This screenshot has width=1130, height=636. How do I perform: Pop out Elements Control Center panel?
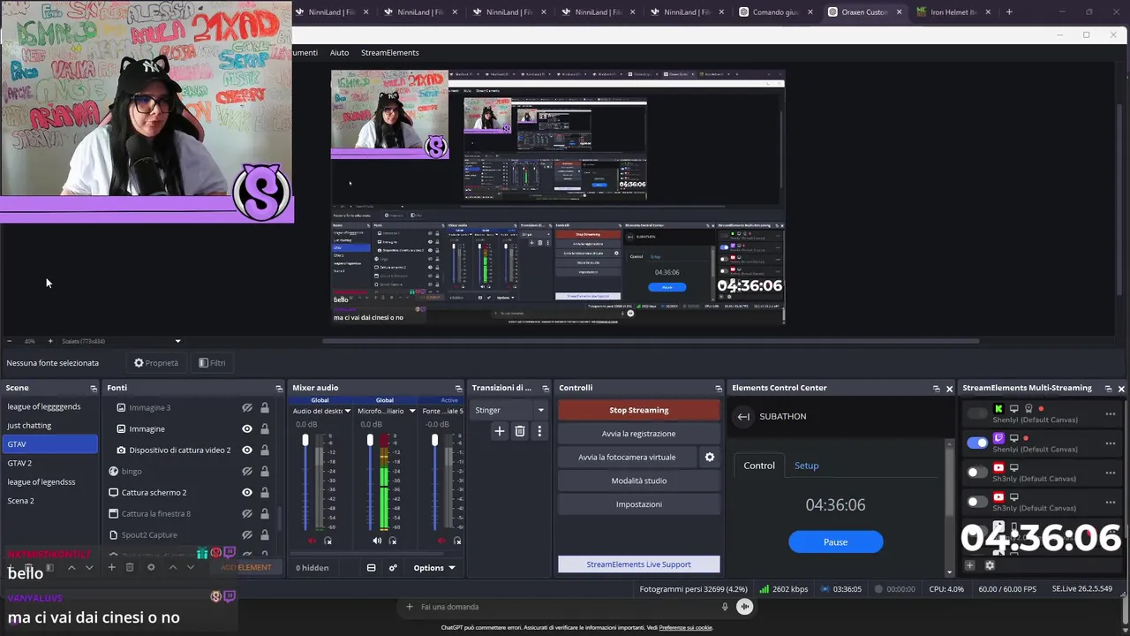tap(937, 388)
